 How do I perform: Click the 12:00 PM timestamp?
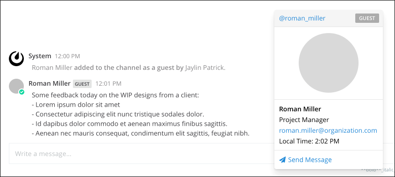[x=67, y=56]
